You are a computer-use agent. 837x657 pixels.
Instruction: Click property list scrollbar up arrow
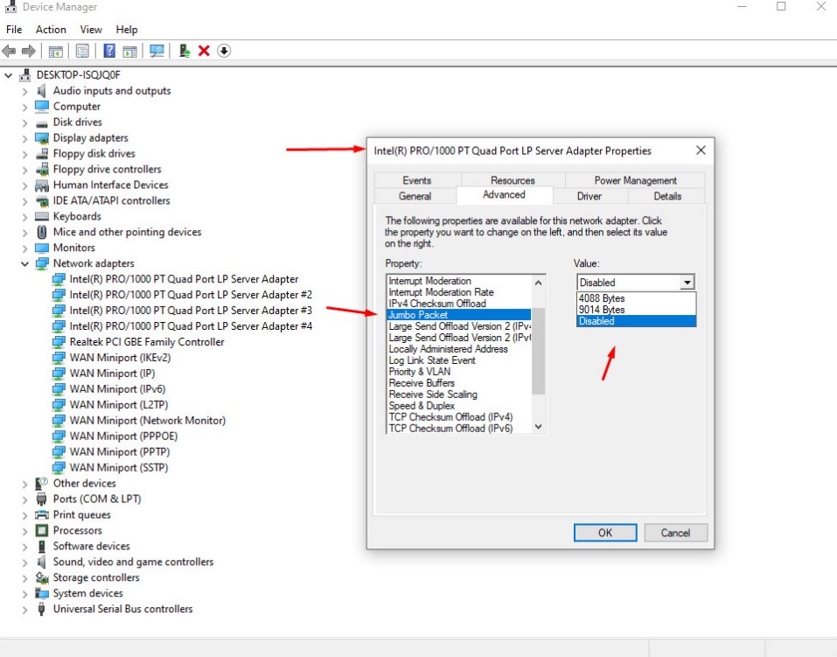pyautogui.click(x=539, y=282)
